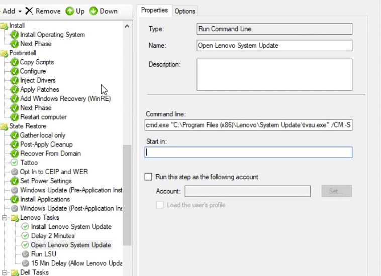Select the 15 Min Delay step

pos(76,263)
